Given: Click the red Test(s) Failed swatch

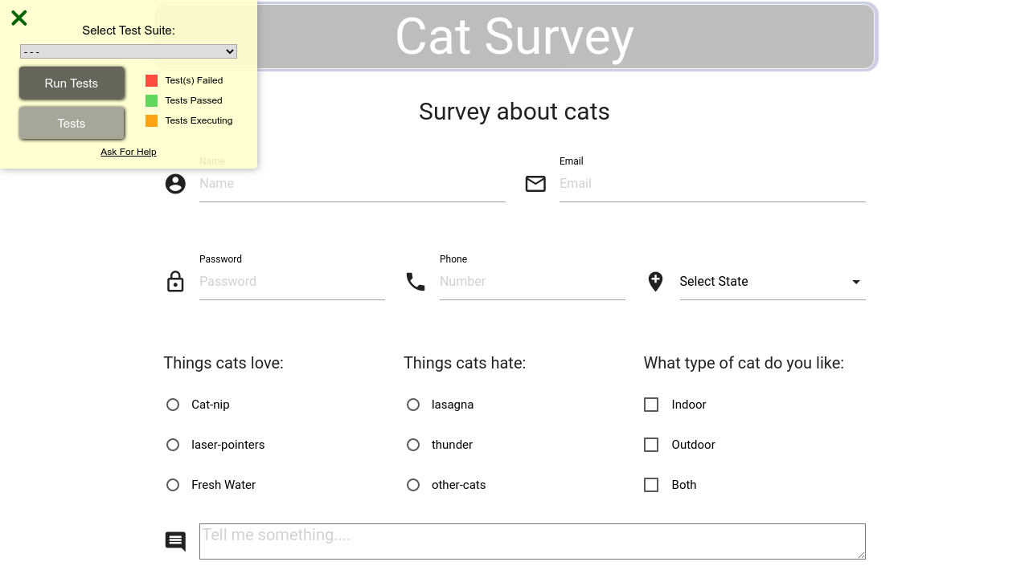Looking at the screenshot, I should click(x=151, y=80).
